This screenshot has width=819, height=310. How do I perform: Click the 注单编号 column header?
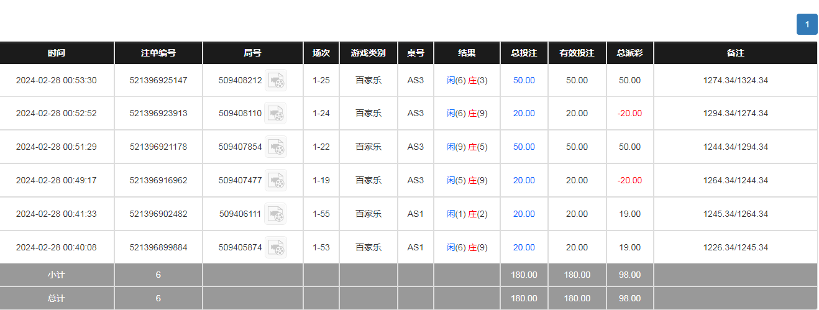pyautogui.click(x=158, y=53)
